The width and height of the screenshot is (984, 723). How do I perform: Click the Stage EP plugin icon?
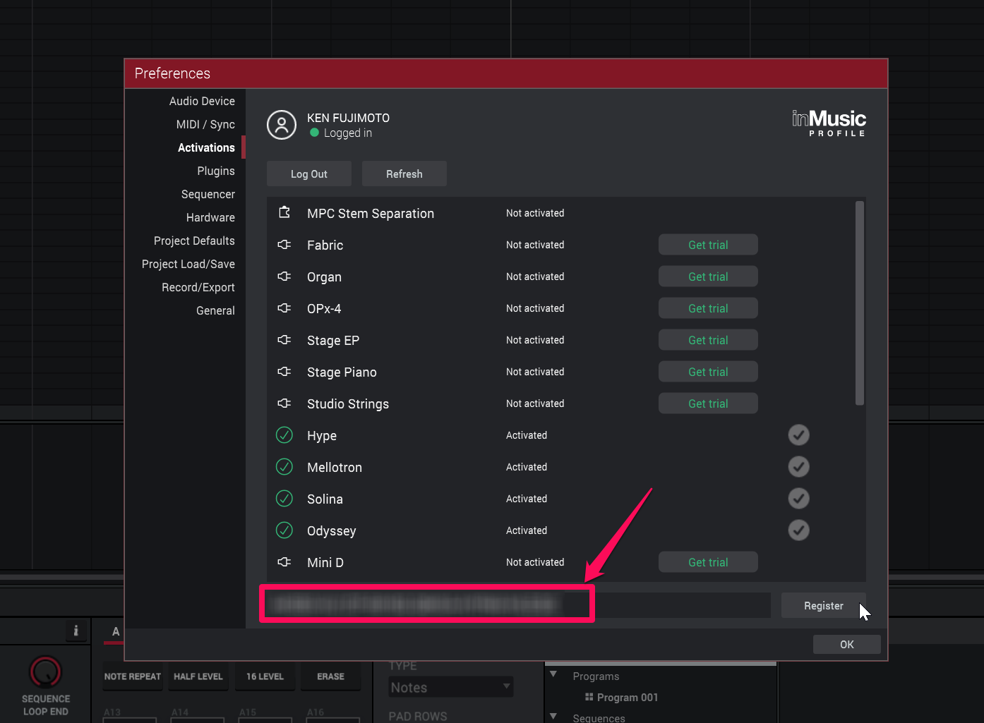[x=284, y=340]
